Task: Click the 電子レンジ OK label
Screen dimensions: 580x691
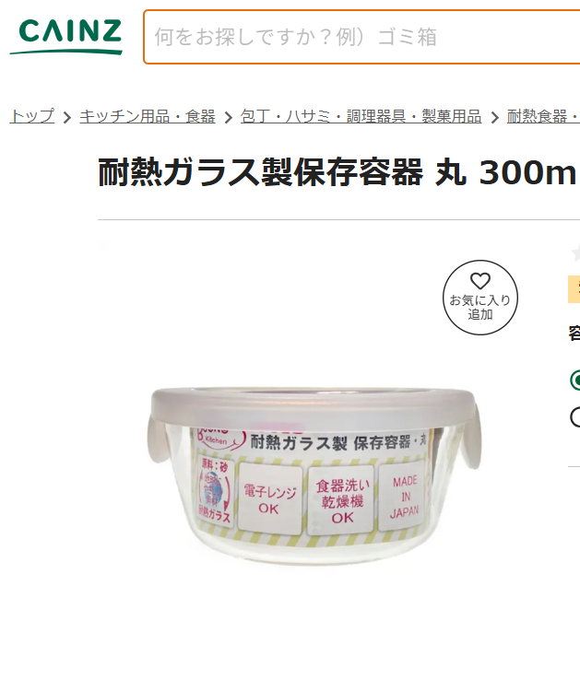Action: tap(269, 498)
